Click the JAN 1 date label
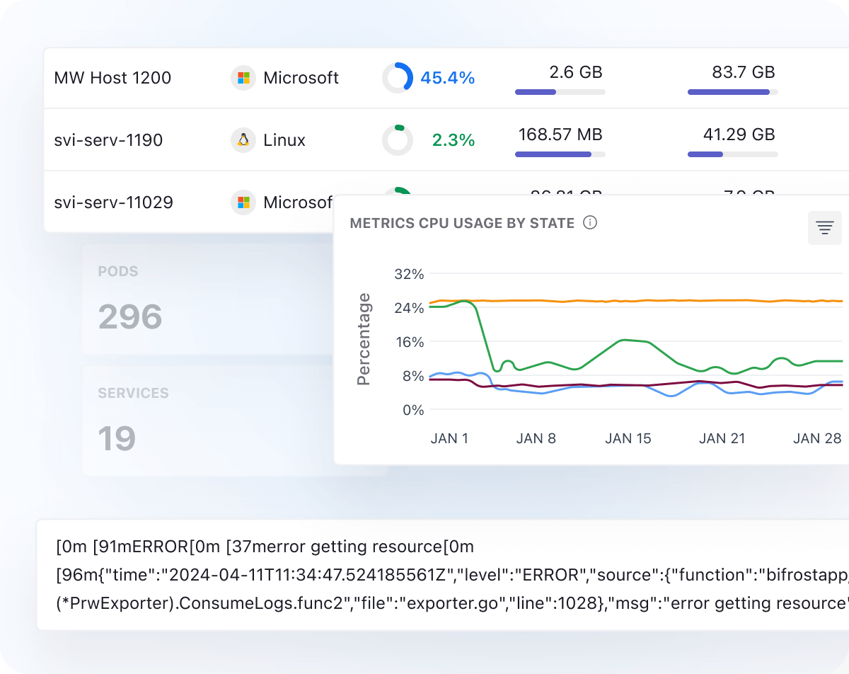This screenshot has height=674, width=849. pos(449,438)
